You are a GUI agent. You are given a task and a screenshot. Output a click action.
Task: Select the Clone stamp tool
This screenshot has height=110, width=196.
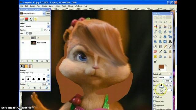pos(170,52)
